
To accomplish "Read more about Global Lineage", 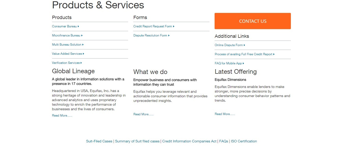I will coord(62,116).
